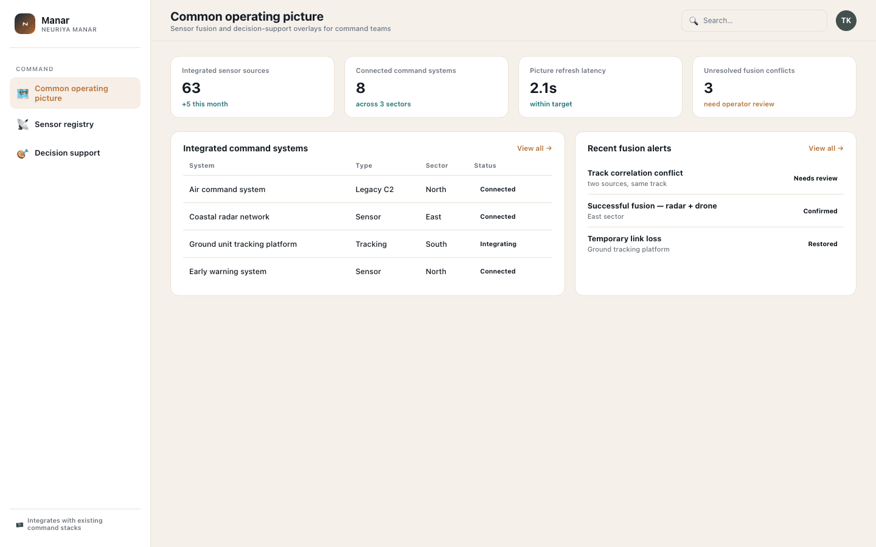Click the Confirmed badge
The image size is (876, 547).
tap(820, 212)
